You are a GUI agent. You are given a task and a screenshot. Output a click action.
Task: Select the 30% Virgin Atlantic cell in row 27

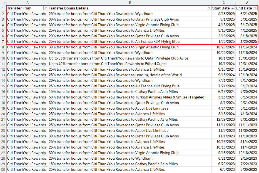(x=130, y=153)
